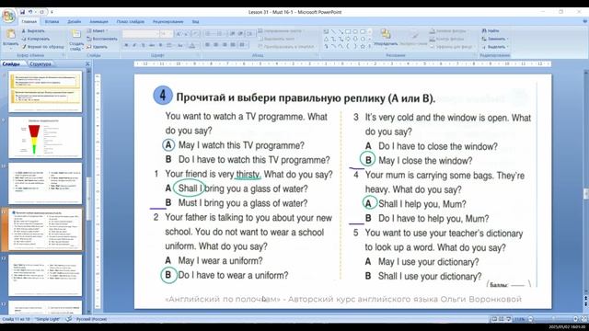Select the first yellow-boxed slide thumbnail
This screenshot has width=589, height=331.
coord(45,91)
